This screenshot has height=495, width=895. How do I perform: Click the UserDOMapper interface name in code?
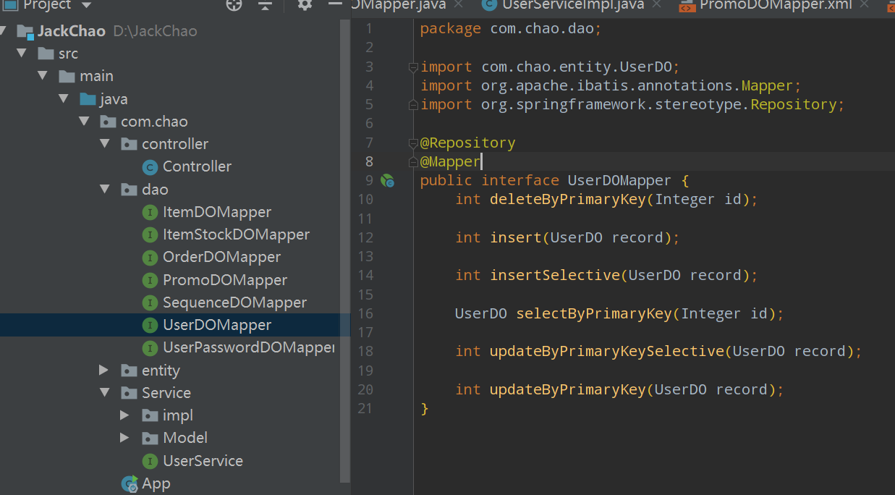point(619,180)
